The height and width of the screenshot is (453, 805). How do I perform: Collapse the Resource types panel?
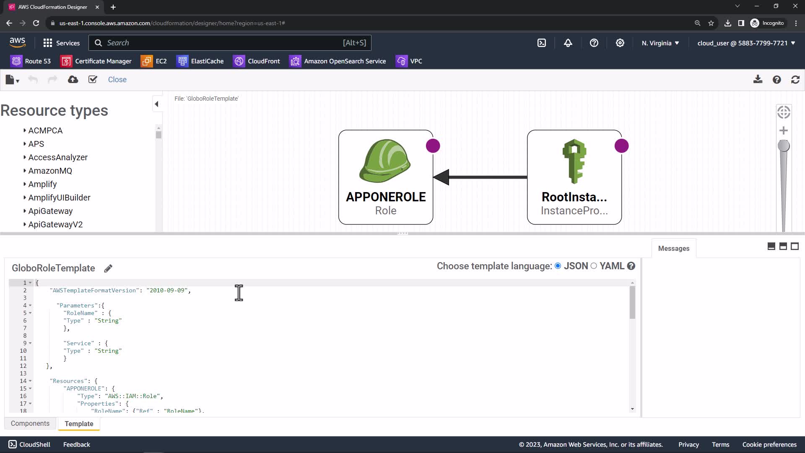pos(157,104)
